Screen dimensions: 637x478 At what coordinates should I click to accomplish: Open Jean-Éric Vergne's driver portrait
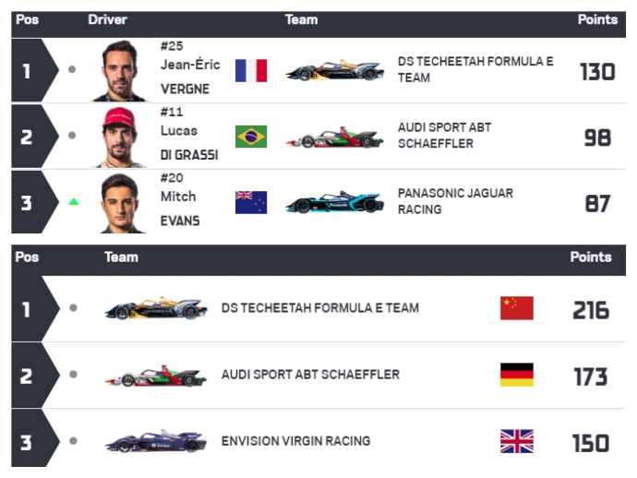pos(119,71)
